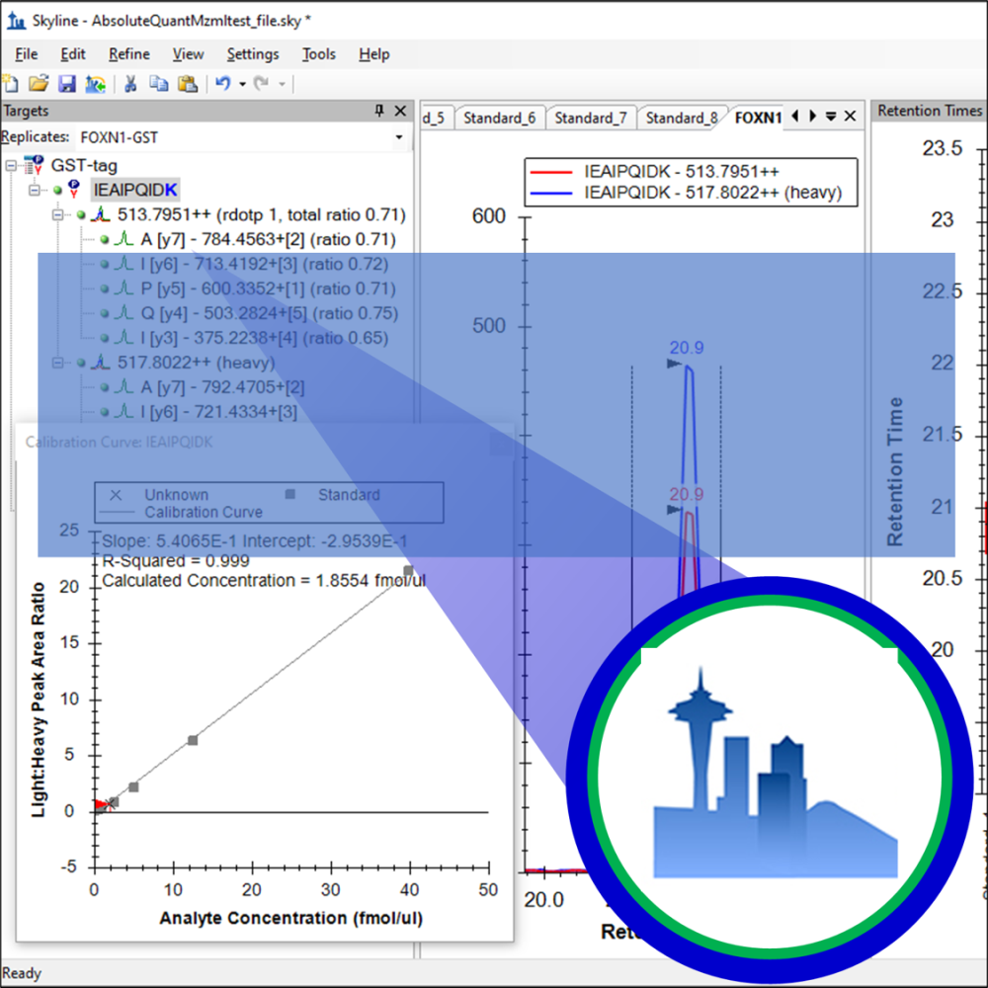The image size is (988, 988).
Task: Select the FOXN1 chromatogram tab
Action: pyautogui.click(x=758, y=118)
